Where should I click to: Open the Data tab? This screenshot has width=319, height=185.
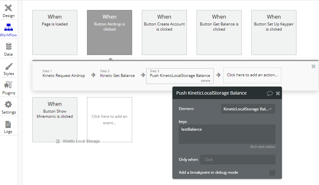point(8,49)
